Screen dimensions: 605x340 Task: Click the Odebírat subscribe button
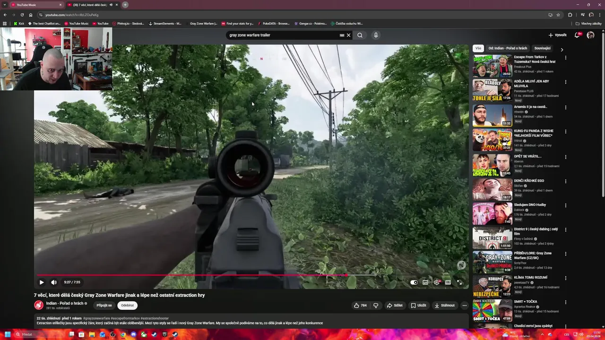(127, 306)
